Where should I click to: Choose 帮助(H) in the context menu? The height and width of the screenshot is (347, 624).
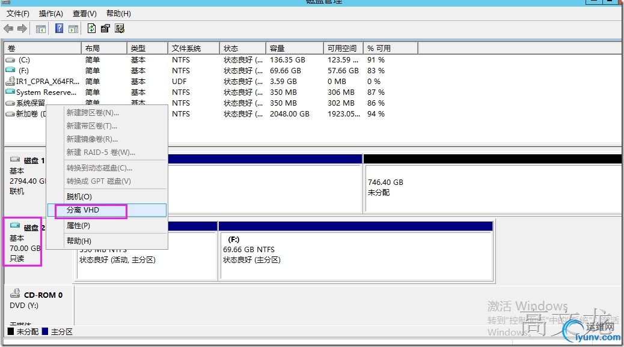click(x=107, y=241)
